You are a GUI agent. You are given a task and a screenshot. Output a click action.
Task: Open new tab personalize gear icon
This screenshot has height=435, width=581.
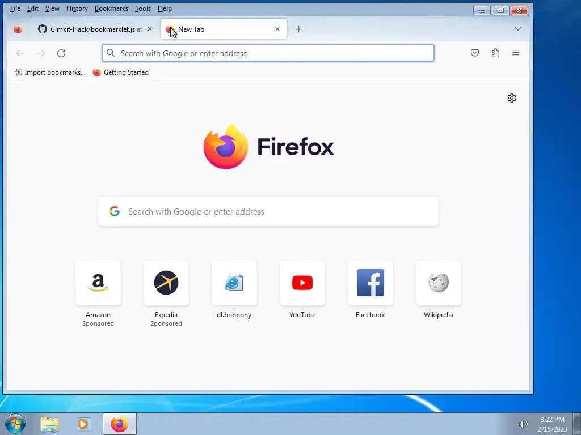tap(512, 98)
